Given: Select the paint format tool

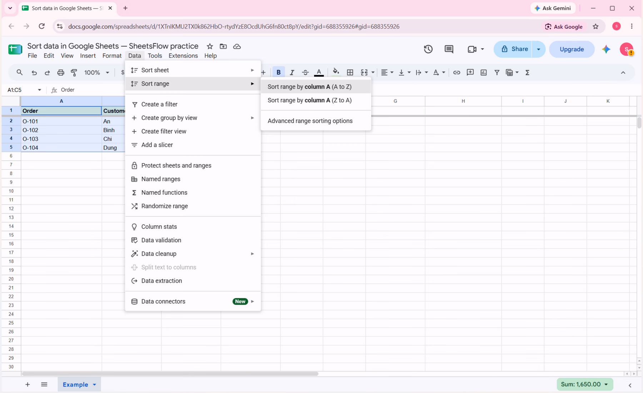Looking at the screenshot, I should coord(74,72).
